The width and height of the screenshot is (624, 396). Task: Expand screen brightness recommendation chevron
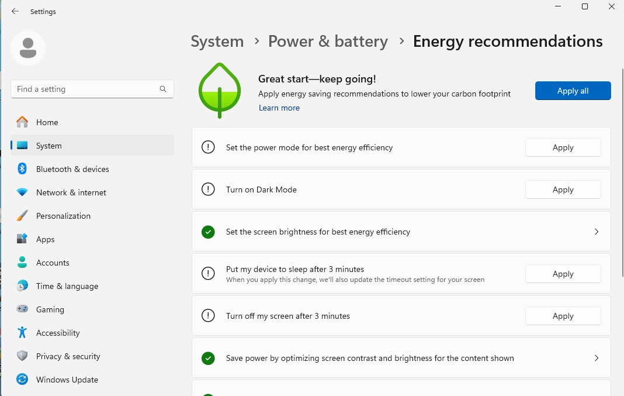pyautogui.click(x=596, y=232)
